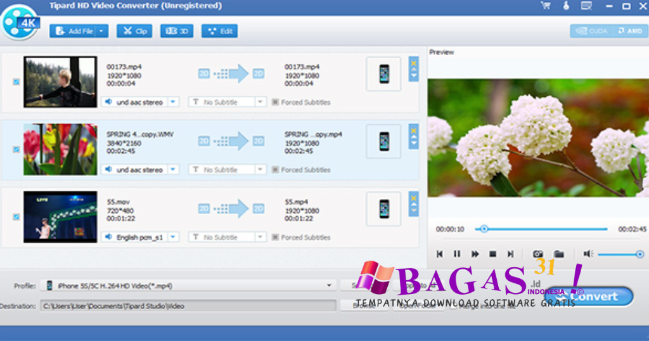Jump to previous item in preview
Image resolution: width=649 pixels, height=341 pixels.
pos(440,254)
